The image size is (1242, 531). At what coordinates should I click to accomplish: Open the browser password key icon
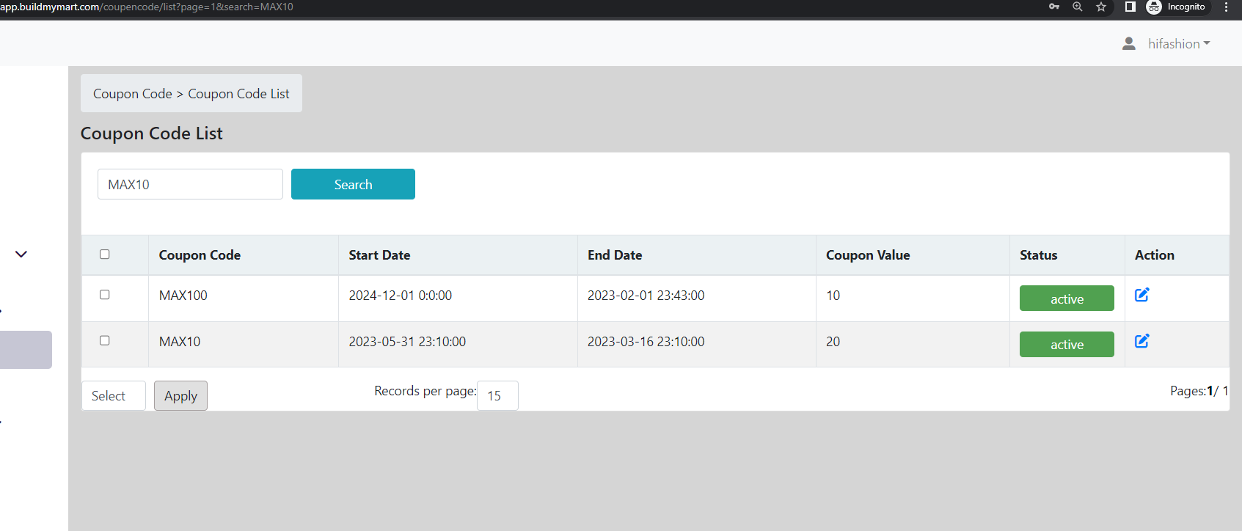tap(1054, 7)
